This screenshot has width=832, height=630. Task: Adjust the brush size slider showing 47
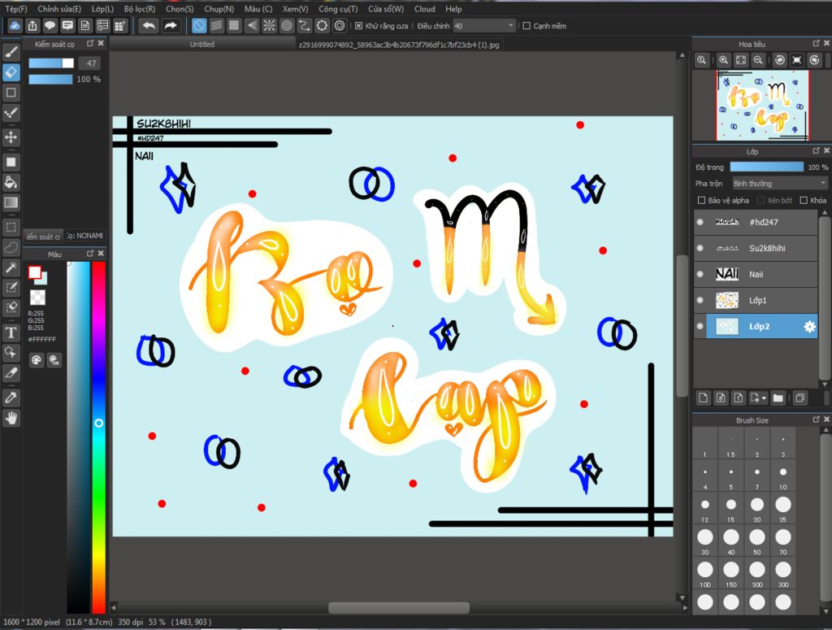(51, 63)
